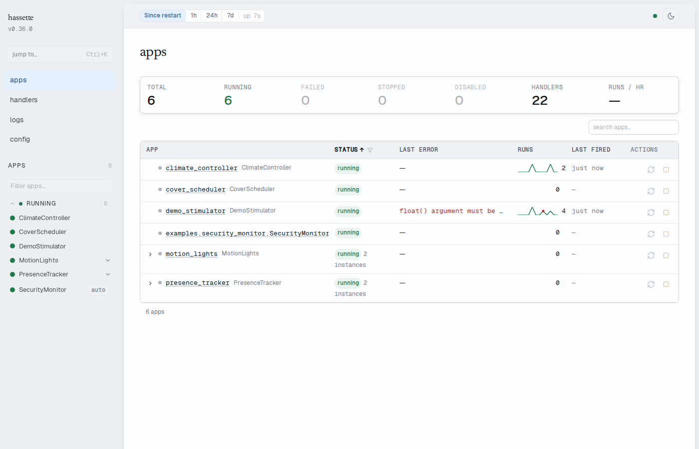
Task: Open motion_lights app link
Action: tap(192, 254)
